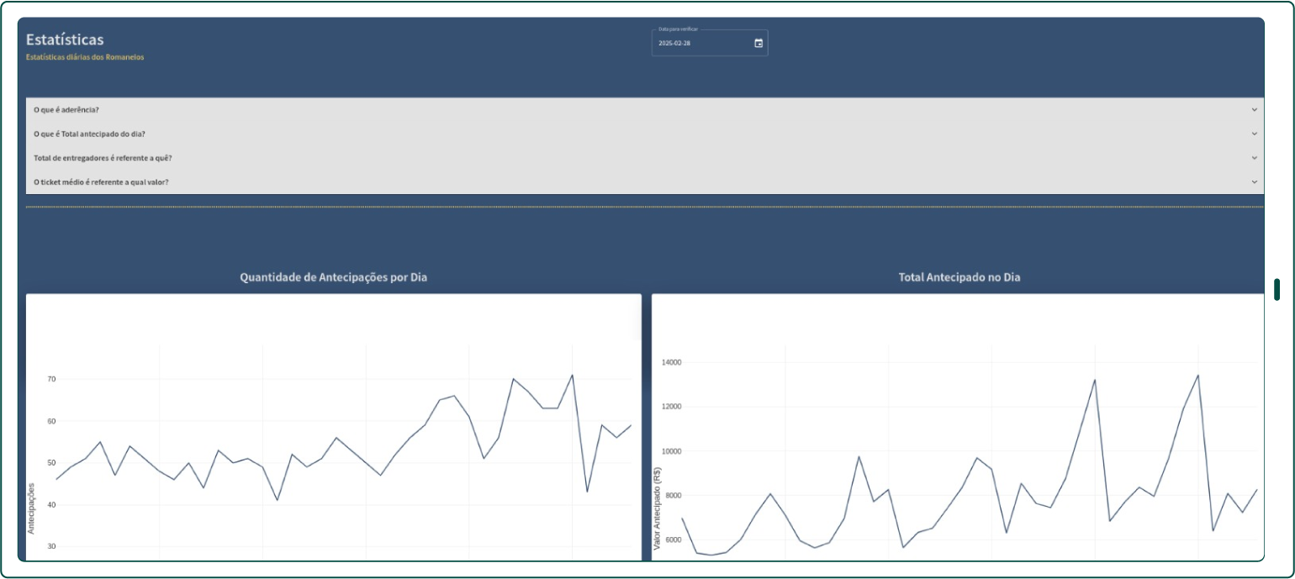Open the calendar date picker icon
This screenshot has width=1295, height=579.
click(x=758, y=42)
